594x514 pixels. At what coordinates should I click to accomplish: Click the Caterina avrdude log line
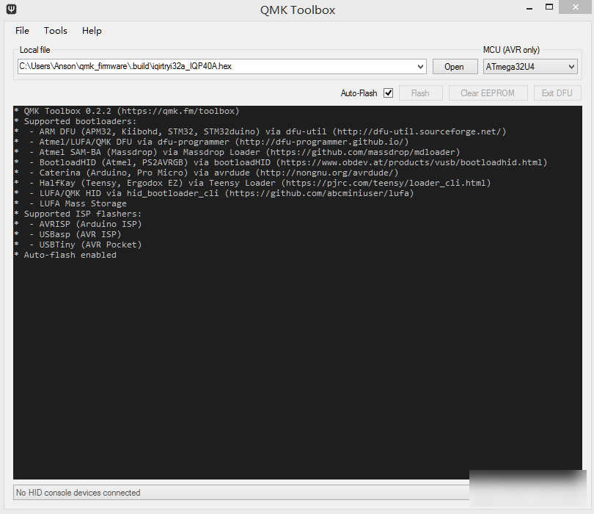pyautogui.click(x=207, y=173)
